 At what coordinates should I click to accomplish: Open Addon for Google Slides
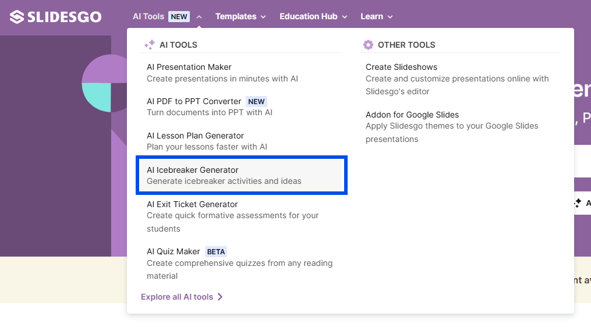click(412, 115)
